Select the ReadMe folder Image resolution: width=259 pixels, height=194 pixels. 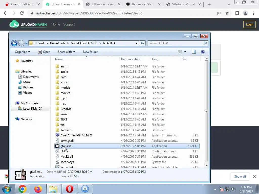click(x=127, y=109)
